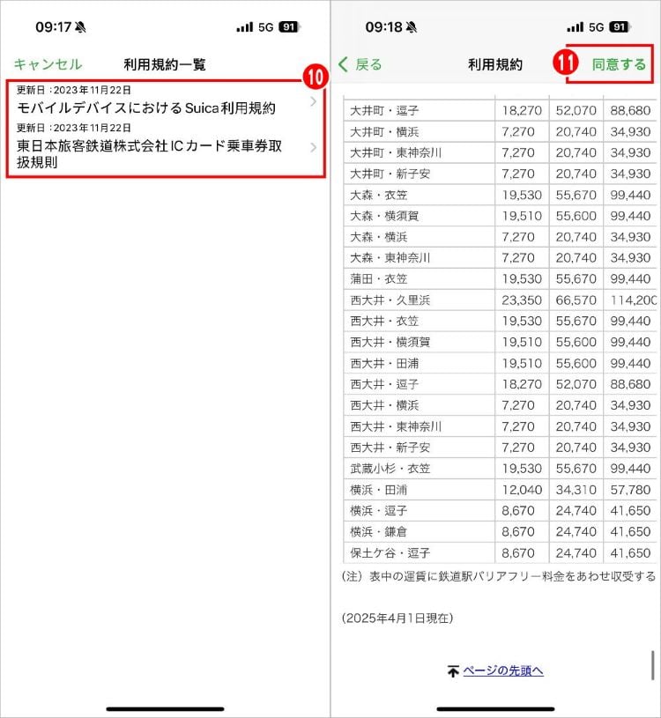Select 大井町・横浜 table row label
This screenshot has width=661, height=718.
click(x=384, y=132)
